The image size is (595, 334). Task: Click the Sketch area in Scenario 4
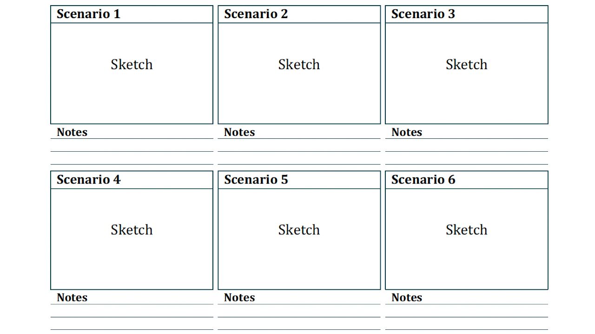pos(132,239)
